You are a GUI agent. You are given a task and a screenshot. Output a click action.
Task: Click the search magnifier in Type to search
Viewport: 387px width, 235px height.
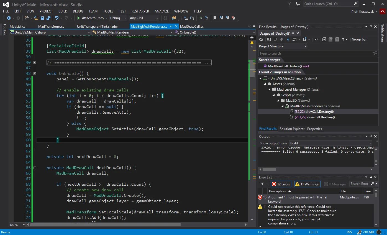point(375,53)
